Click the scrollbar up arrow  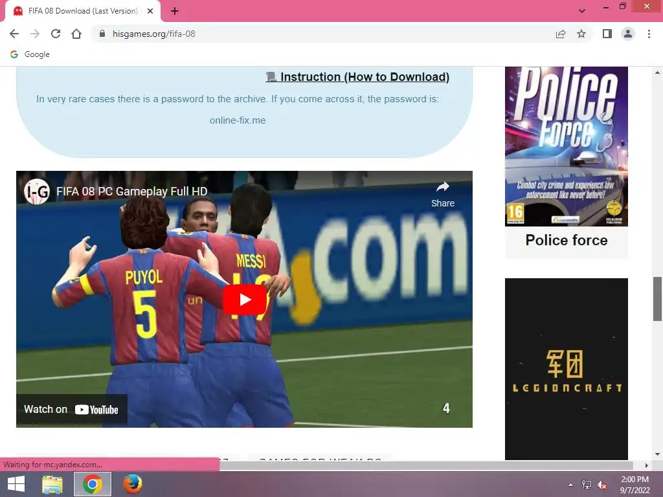pyautogui.click(x=657, y=72)
